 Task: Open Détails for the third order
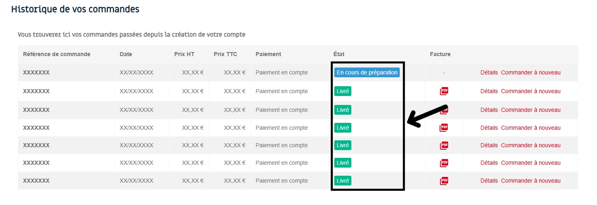click(489, 110)
